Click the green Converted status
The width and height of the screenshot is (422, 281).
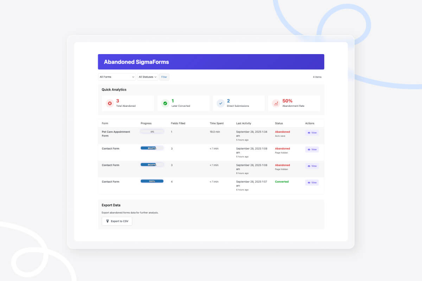(x=282, y=182)
